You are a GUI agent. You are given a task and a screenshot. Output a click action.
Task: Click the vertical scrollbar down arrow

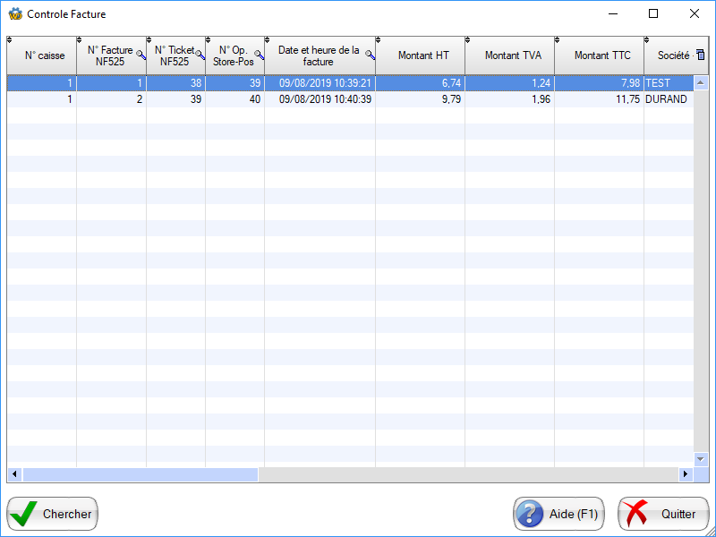702,457
